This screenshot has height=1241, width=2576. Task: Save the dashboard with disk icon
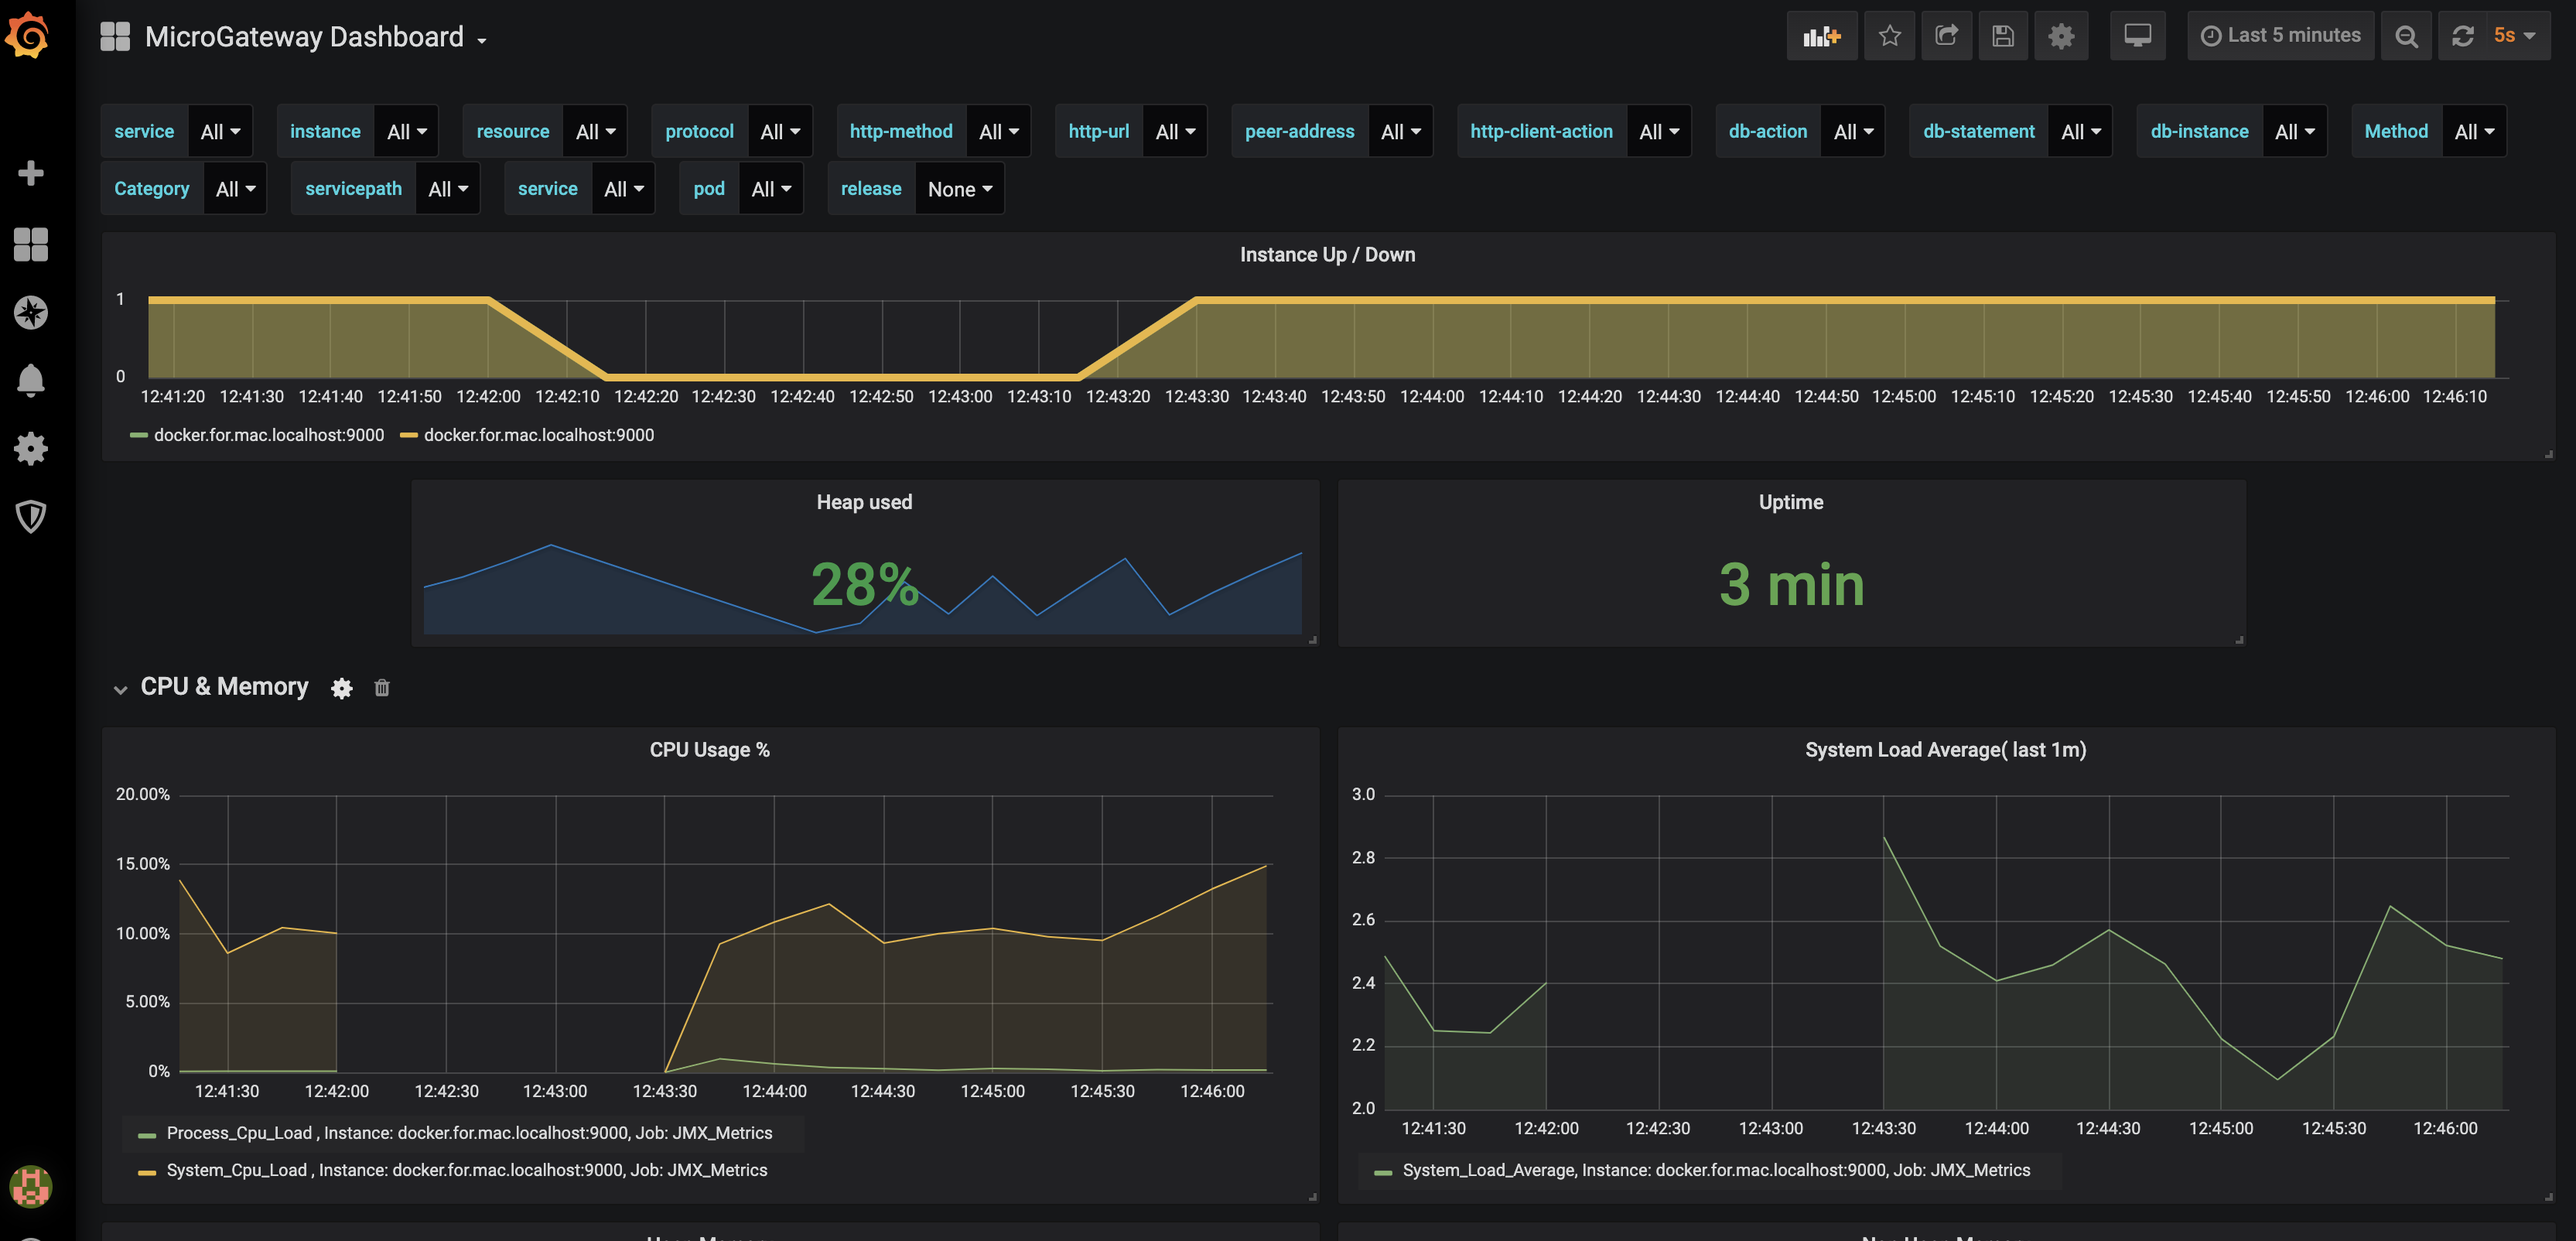click(x=2002, y=37)
